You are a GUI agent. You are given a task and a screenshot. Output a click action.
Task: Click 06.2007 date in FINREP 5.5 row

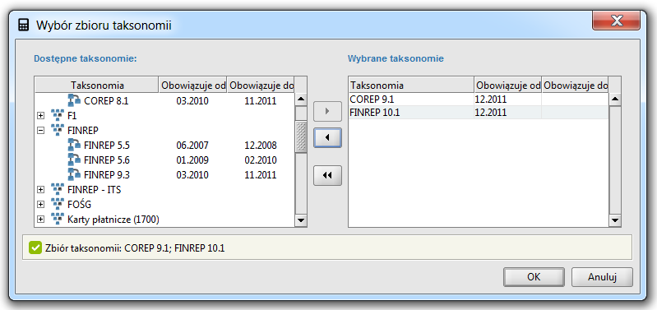point(192,146)
